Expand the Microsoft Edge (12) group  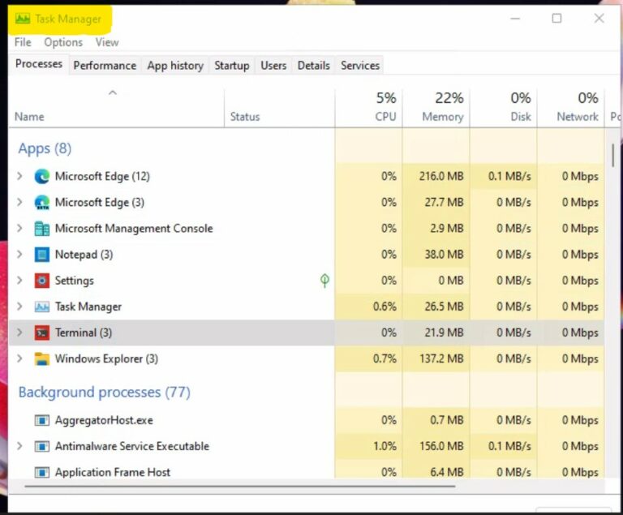pyautogui.click(x=19, y=176)
